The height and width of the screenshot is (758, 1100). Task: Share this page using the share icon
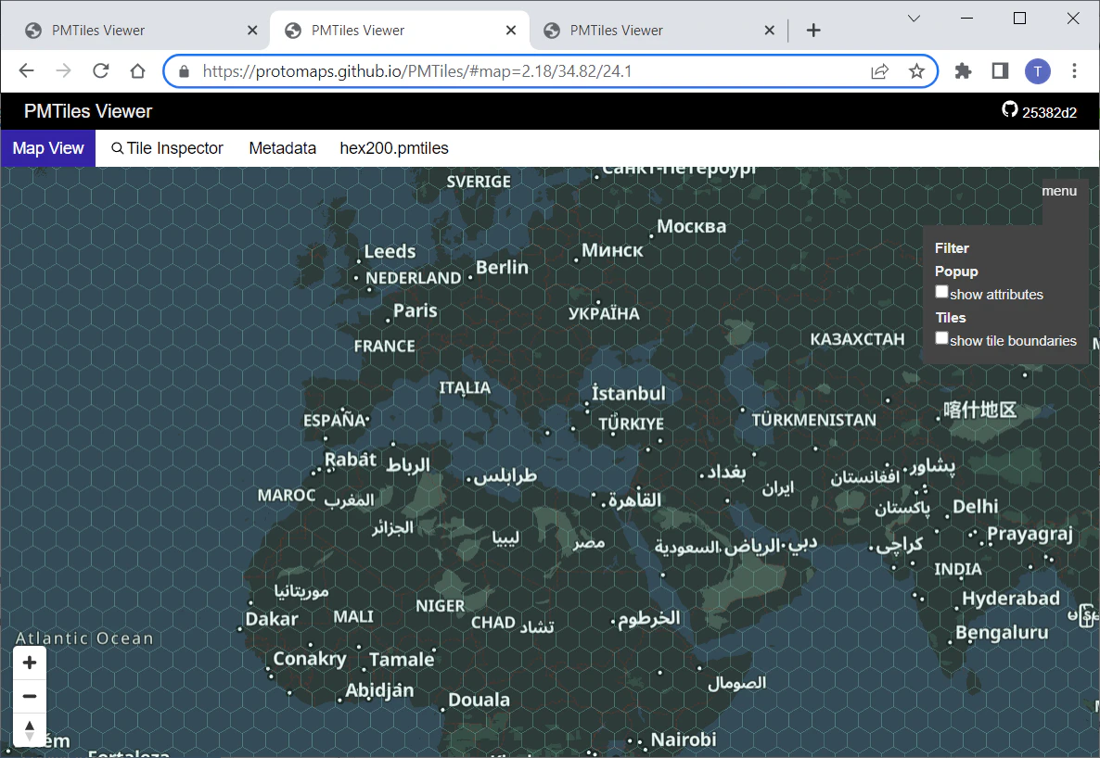point(879,70)
